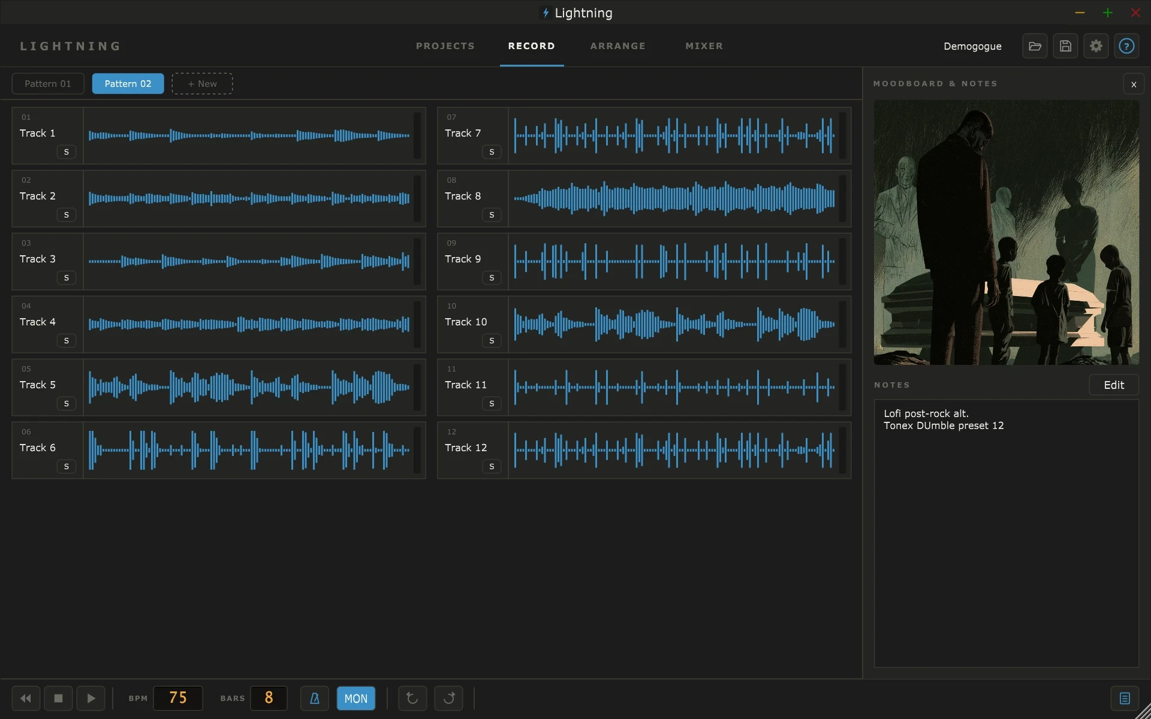Click the undo arrow icon
This screenshot has width=1151, height=719.
point(412,698)
